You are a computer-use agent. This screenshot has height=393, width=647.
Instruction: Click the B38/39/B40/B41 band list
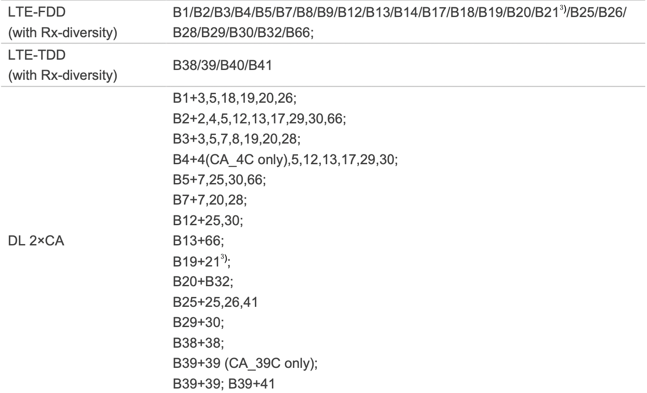point(223,65)
